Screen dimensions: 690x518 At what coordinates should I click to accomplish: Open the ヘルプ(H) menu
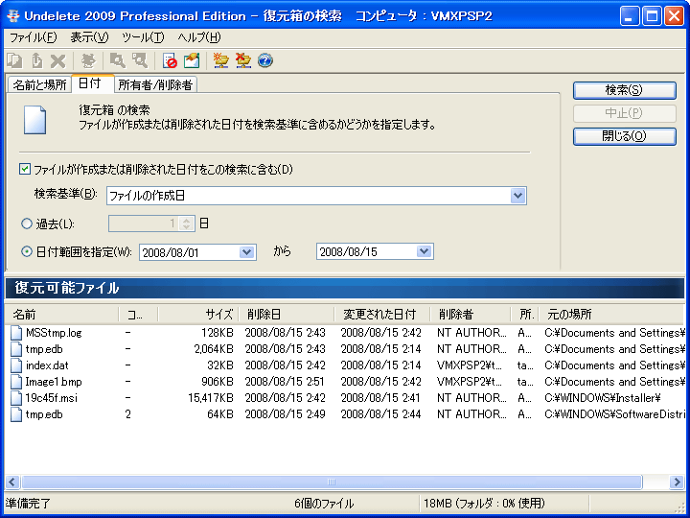(199, 37)
